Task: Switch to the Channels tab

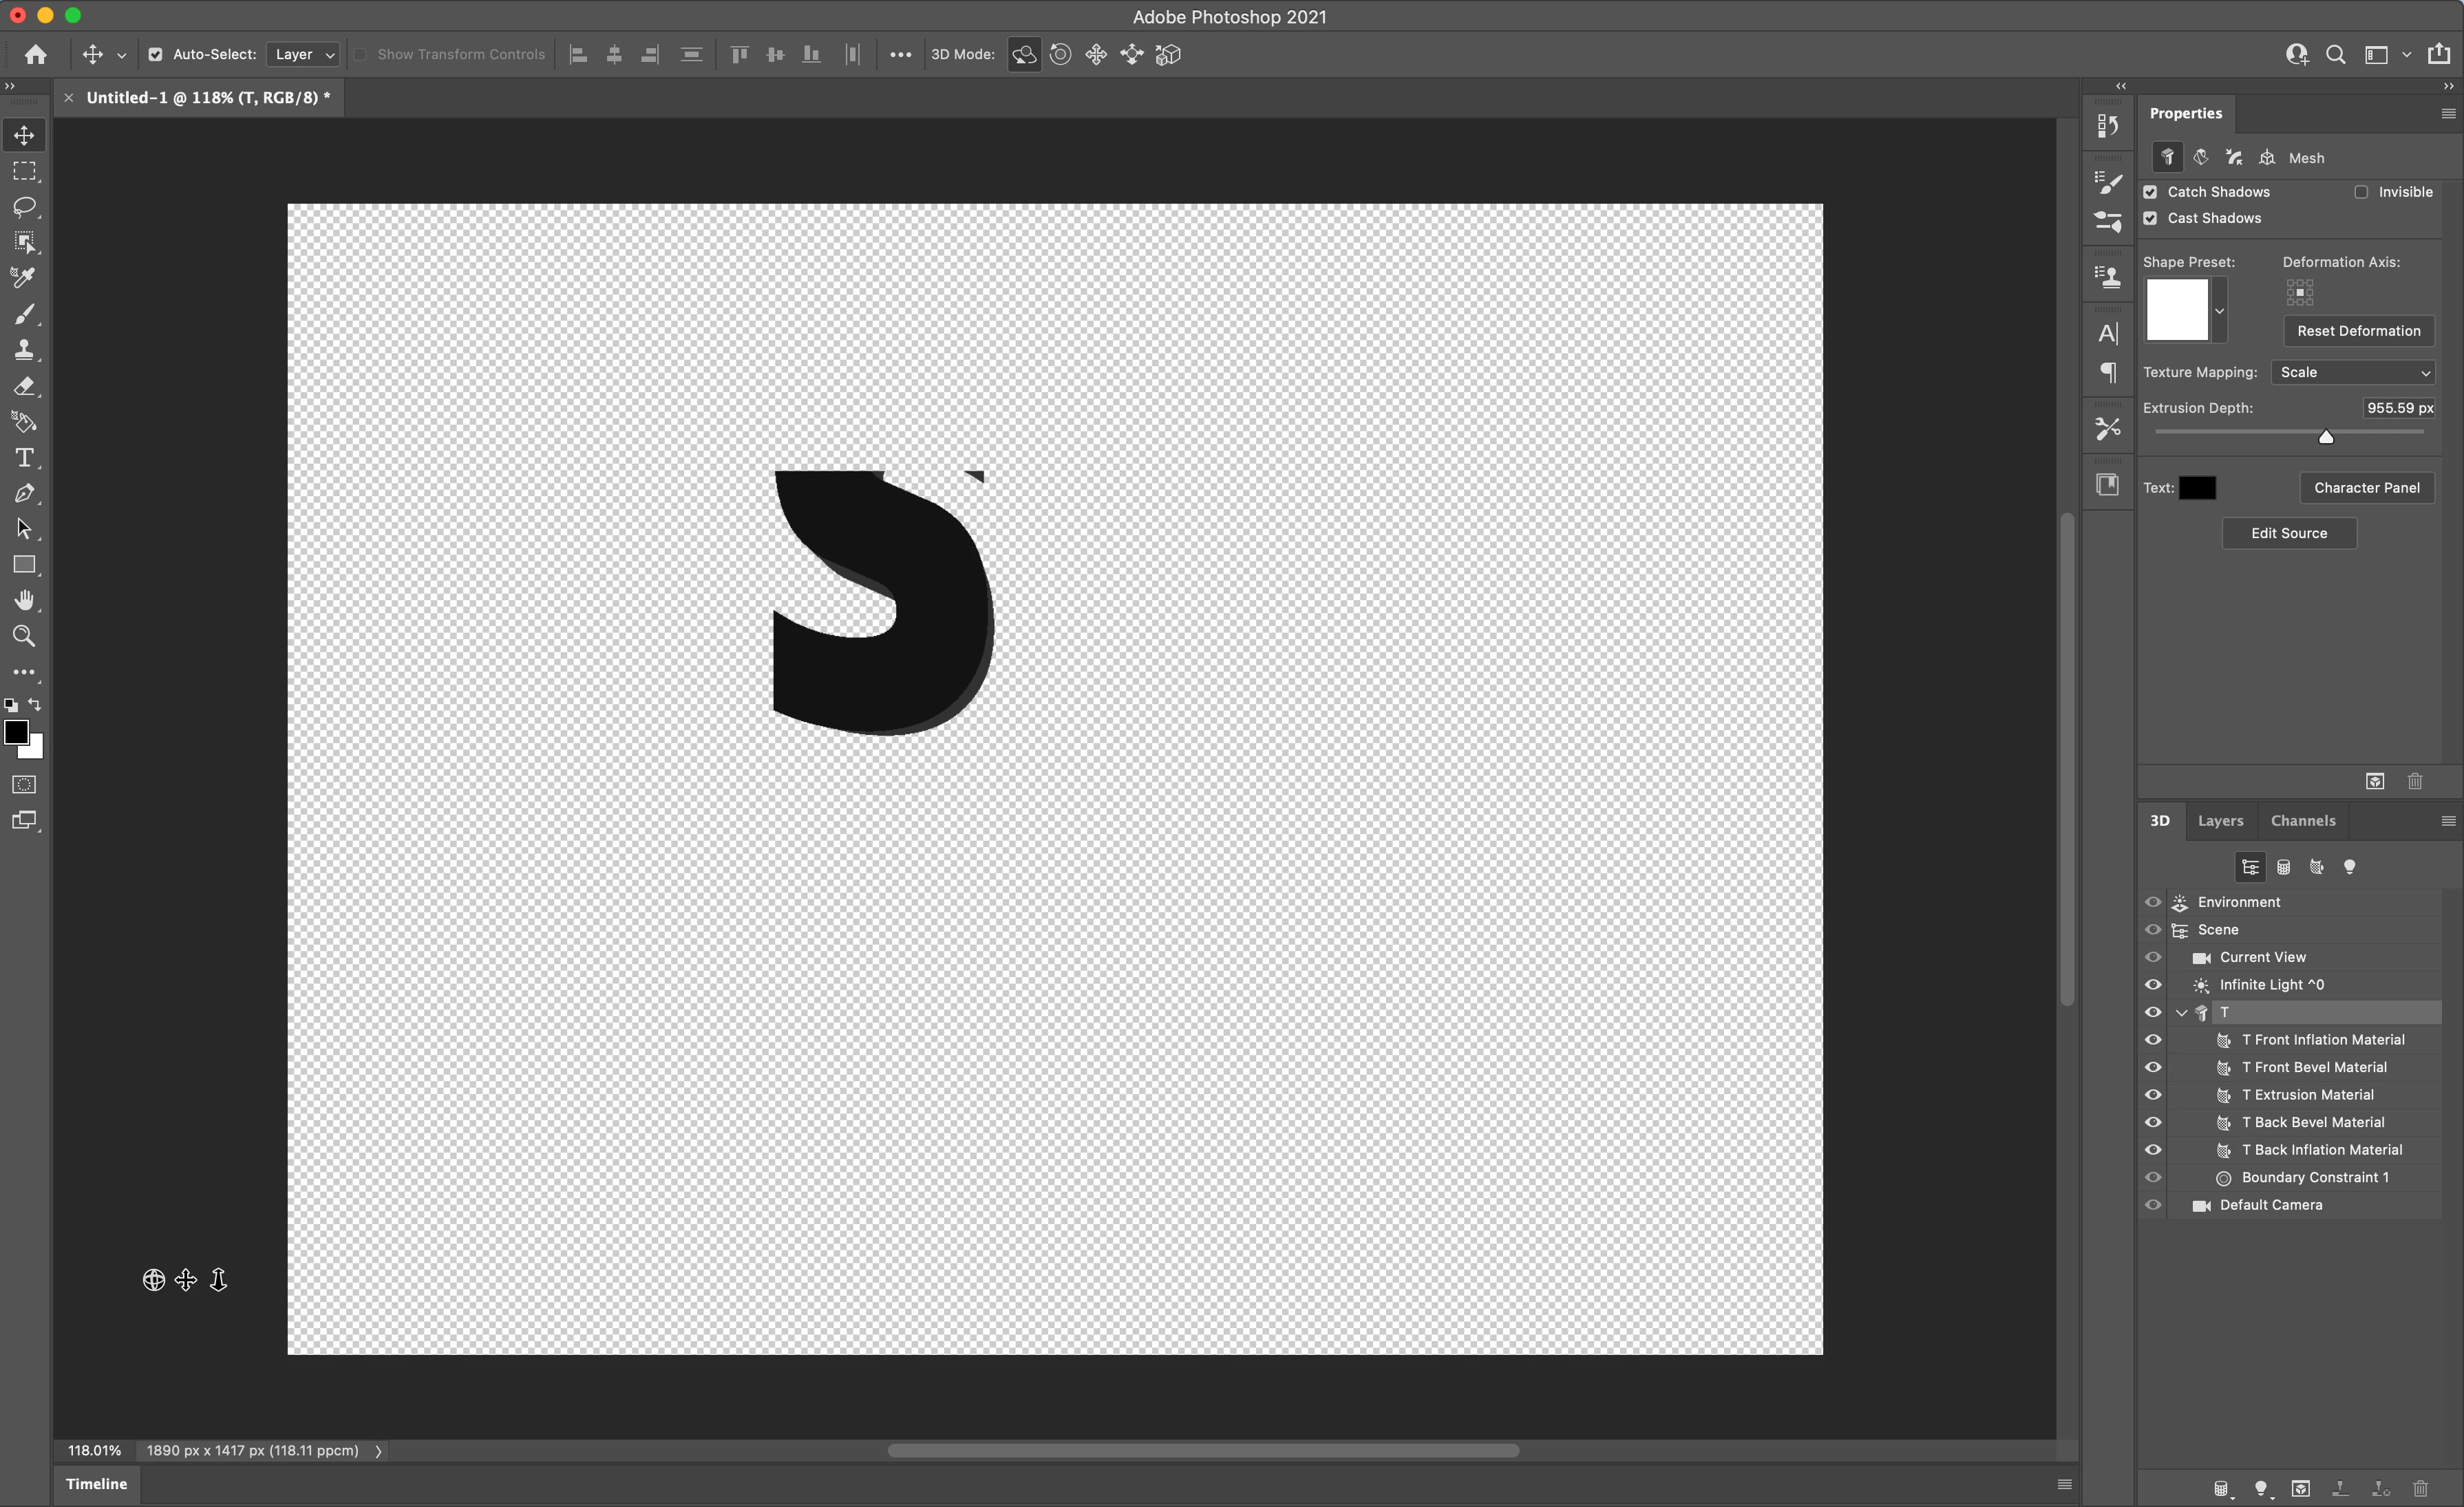Action: tap(2302, 821)
